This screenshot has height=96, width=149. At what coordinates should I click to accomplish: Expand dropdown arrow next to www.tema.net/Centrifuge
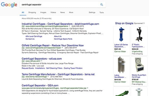point(48,76)
